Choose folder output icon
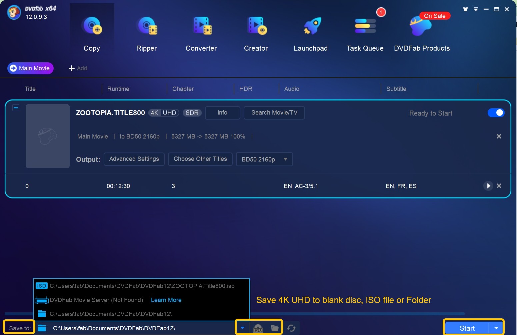This screenshot has height=335, width=517. (275, 328)
